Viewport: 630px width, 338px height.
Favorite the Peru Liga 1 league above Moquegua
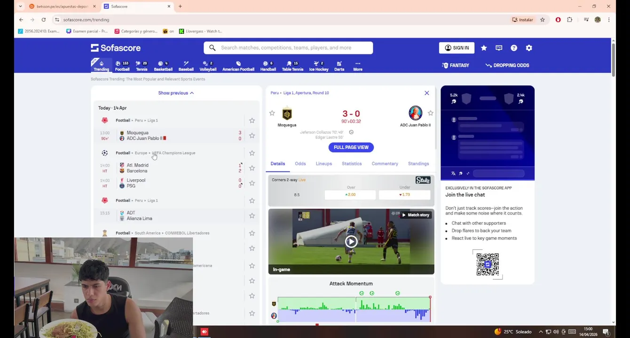[x=252, y=121]
